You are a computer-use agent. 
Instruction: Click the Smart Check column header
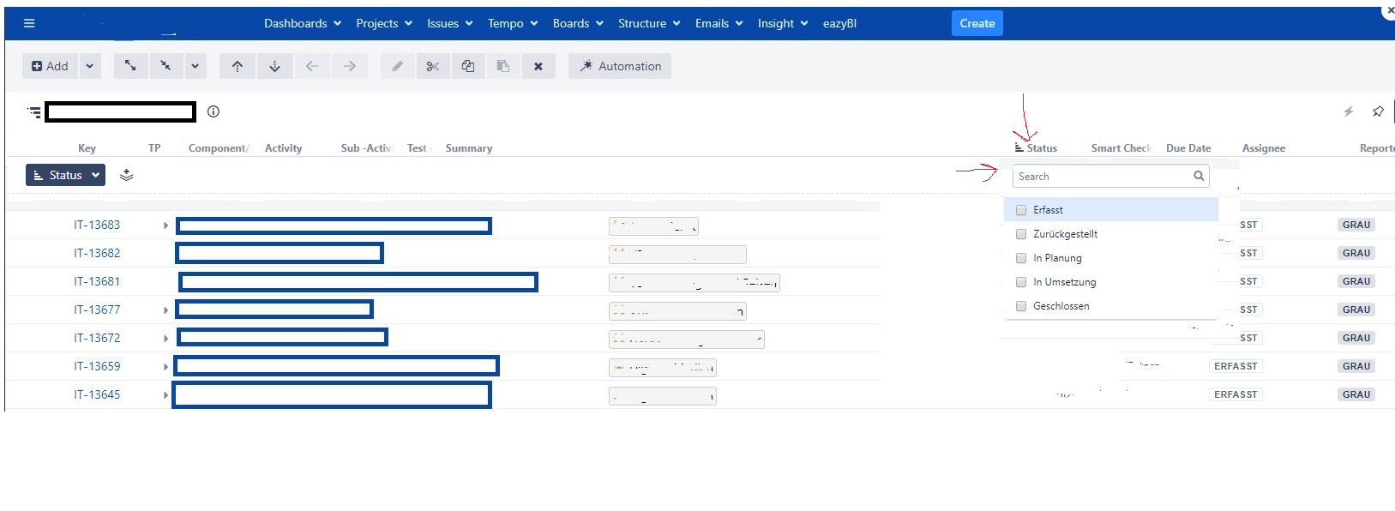(1121, 148)
